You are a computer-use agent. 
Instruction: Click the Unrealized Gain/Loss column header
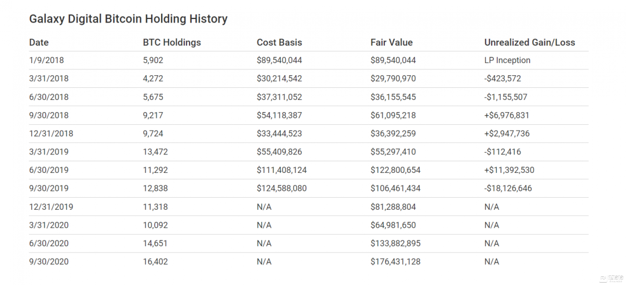529,42
